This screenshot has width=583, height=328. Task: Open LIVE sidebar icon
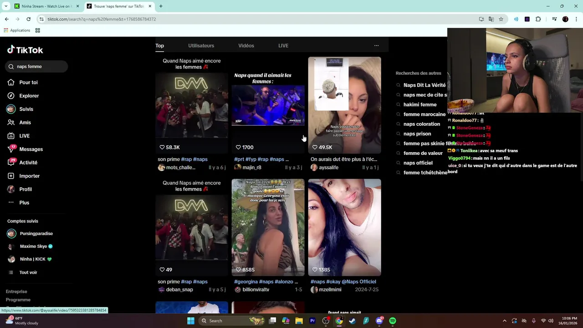click(x=11, y=136)
